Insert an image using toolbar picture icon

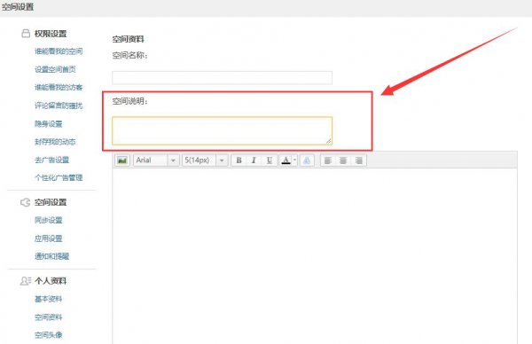[122, 160]
